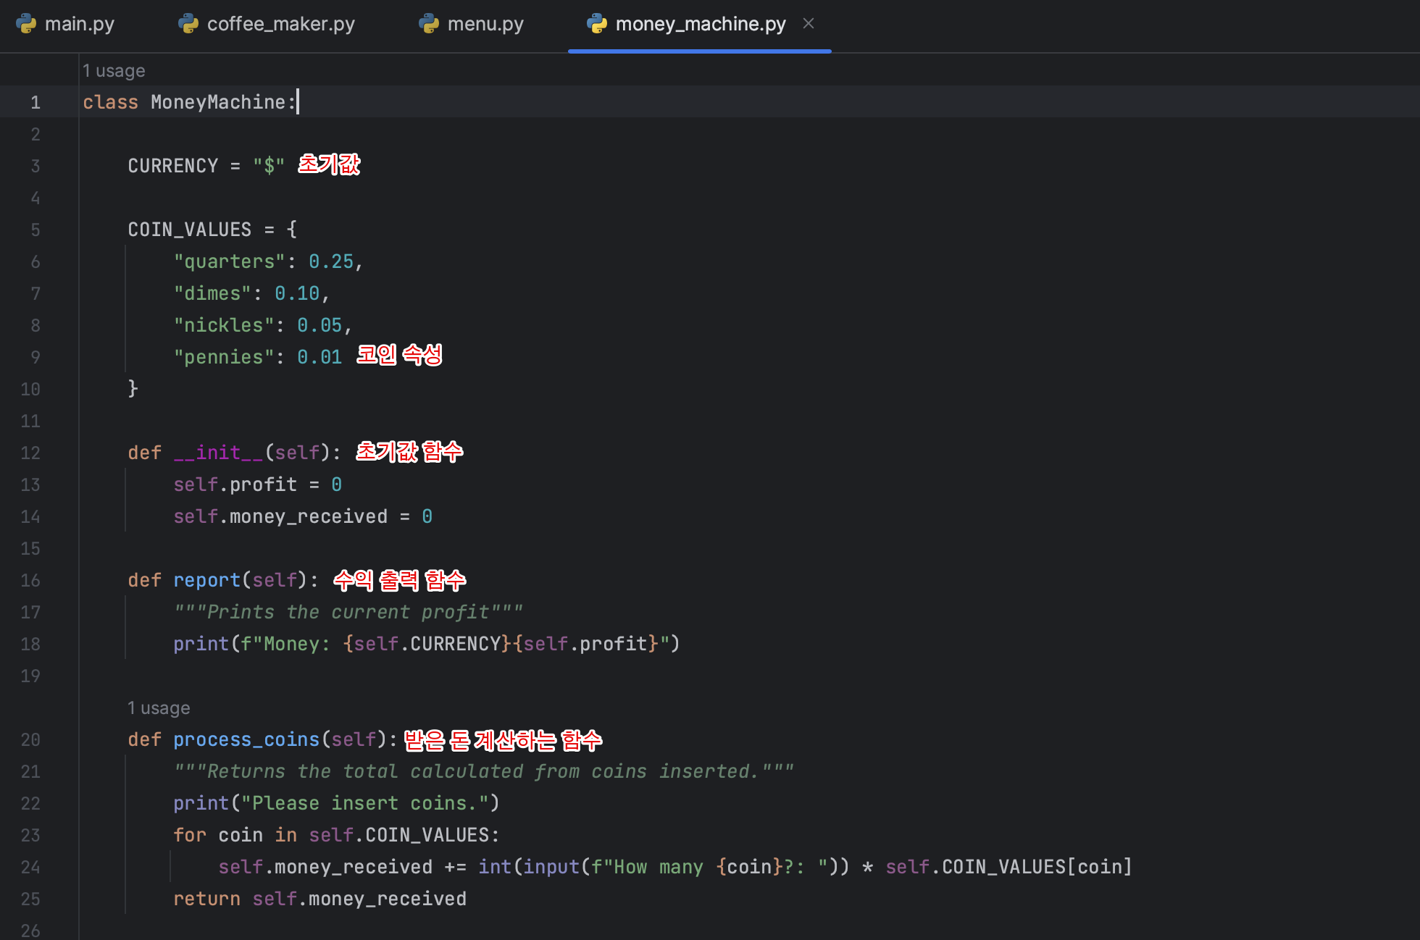Viewport: 1420px width, 940px height.
Task: Click the process_coins method name
Action: [246, 740]
